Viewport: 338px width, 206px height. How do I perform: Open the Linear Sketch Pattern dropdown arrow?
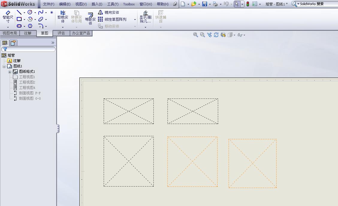(x=135, y=19)
